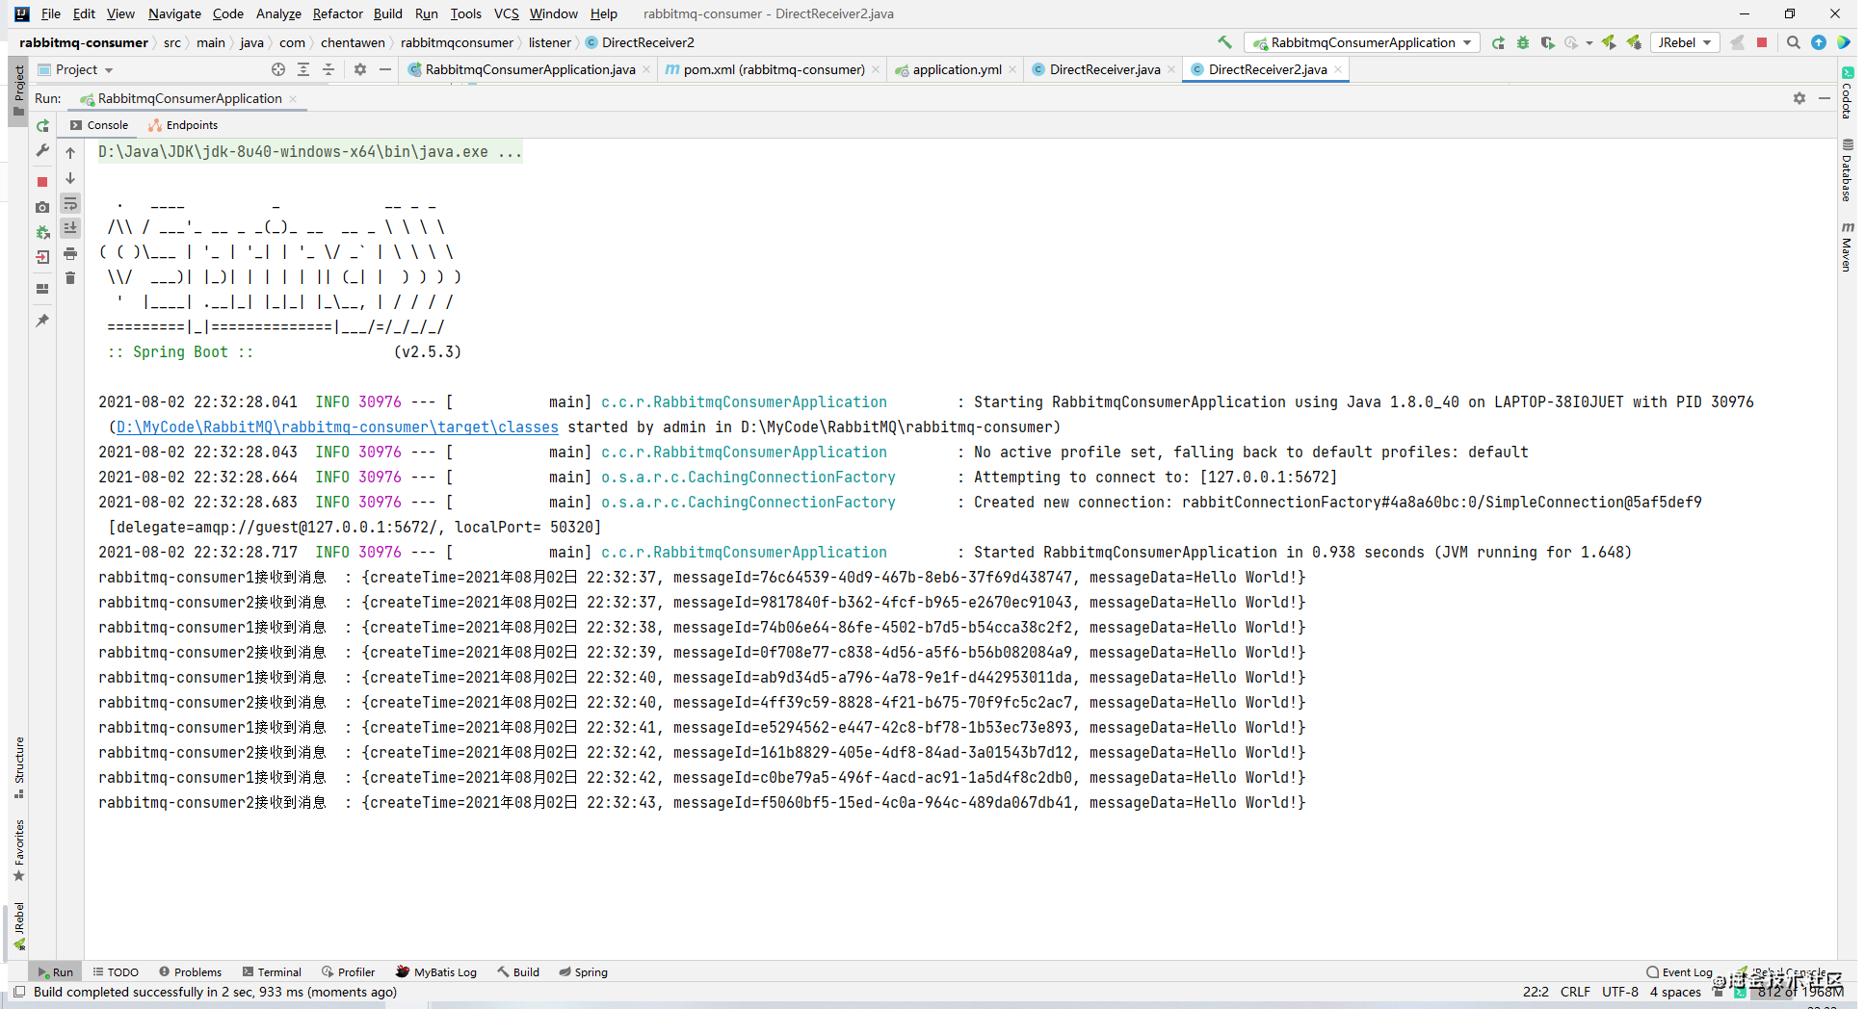Screen dimensions: 1865x1009
Task: Open the Refactor menu
Action: (337, 13)
